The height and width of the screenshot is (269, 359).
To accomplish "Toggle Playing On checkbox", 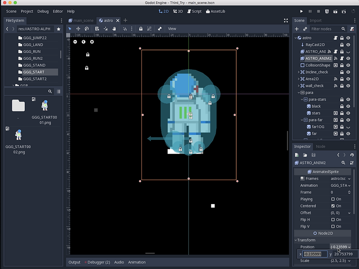I will point(333,199).
